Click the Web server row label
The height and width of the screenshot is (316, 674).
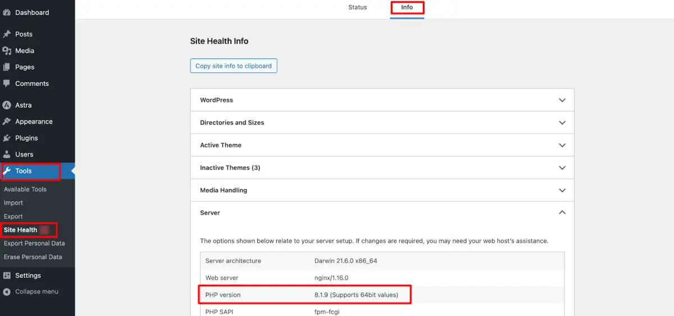point(222,278)
